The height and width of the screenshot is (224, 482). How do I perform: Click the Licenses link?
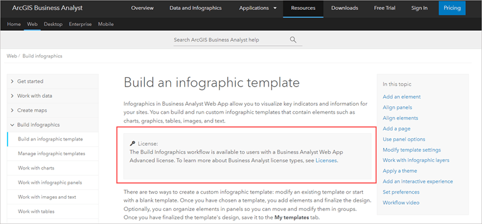(326, 160)
